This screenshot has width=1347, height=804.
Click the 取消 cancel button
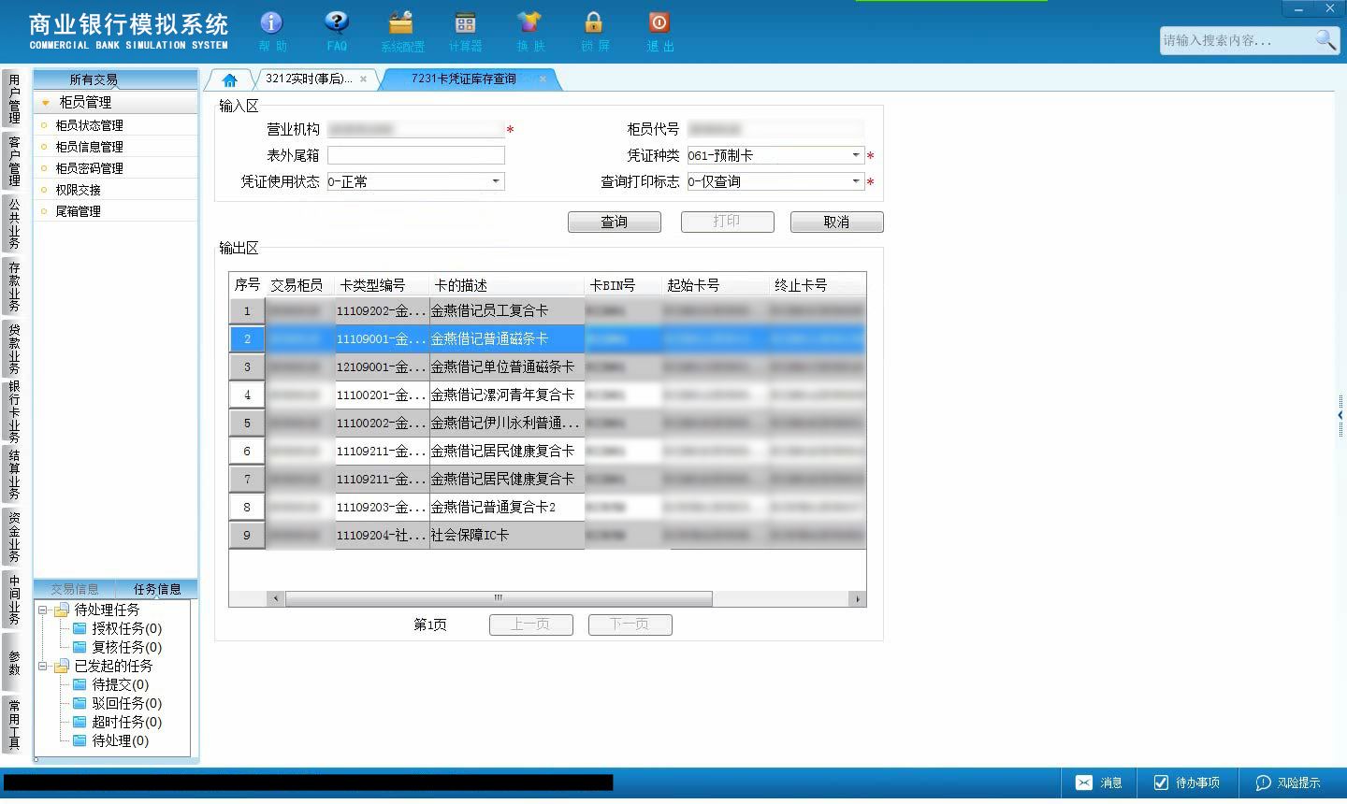point(837,222)
